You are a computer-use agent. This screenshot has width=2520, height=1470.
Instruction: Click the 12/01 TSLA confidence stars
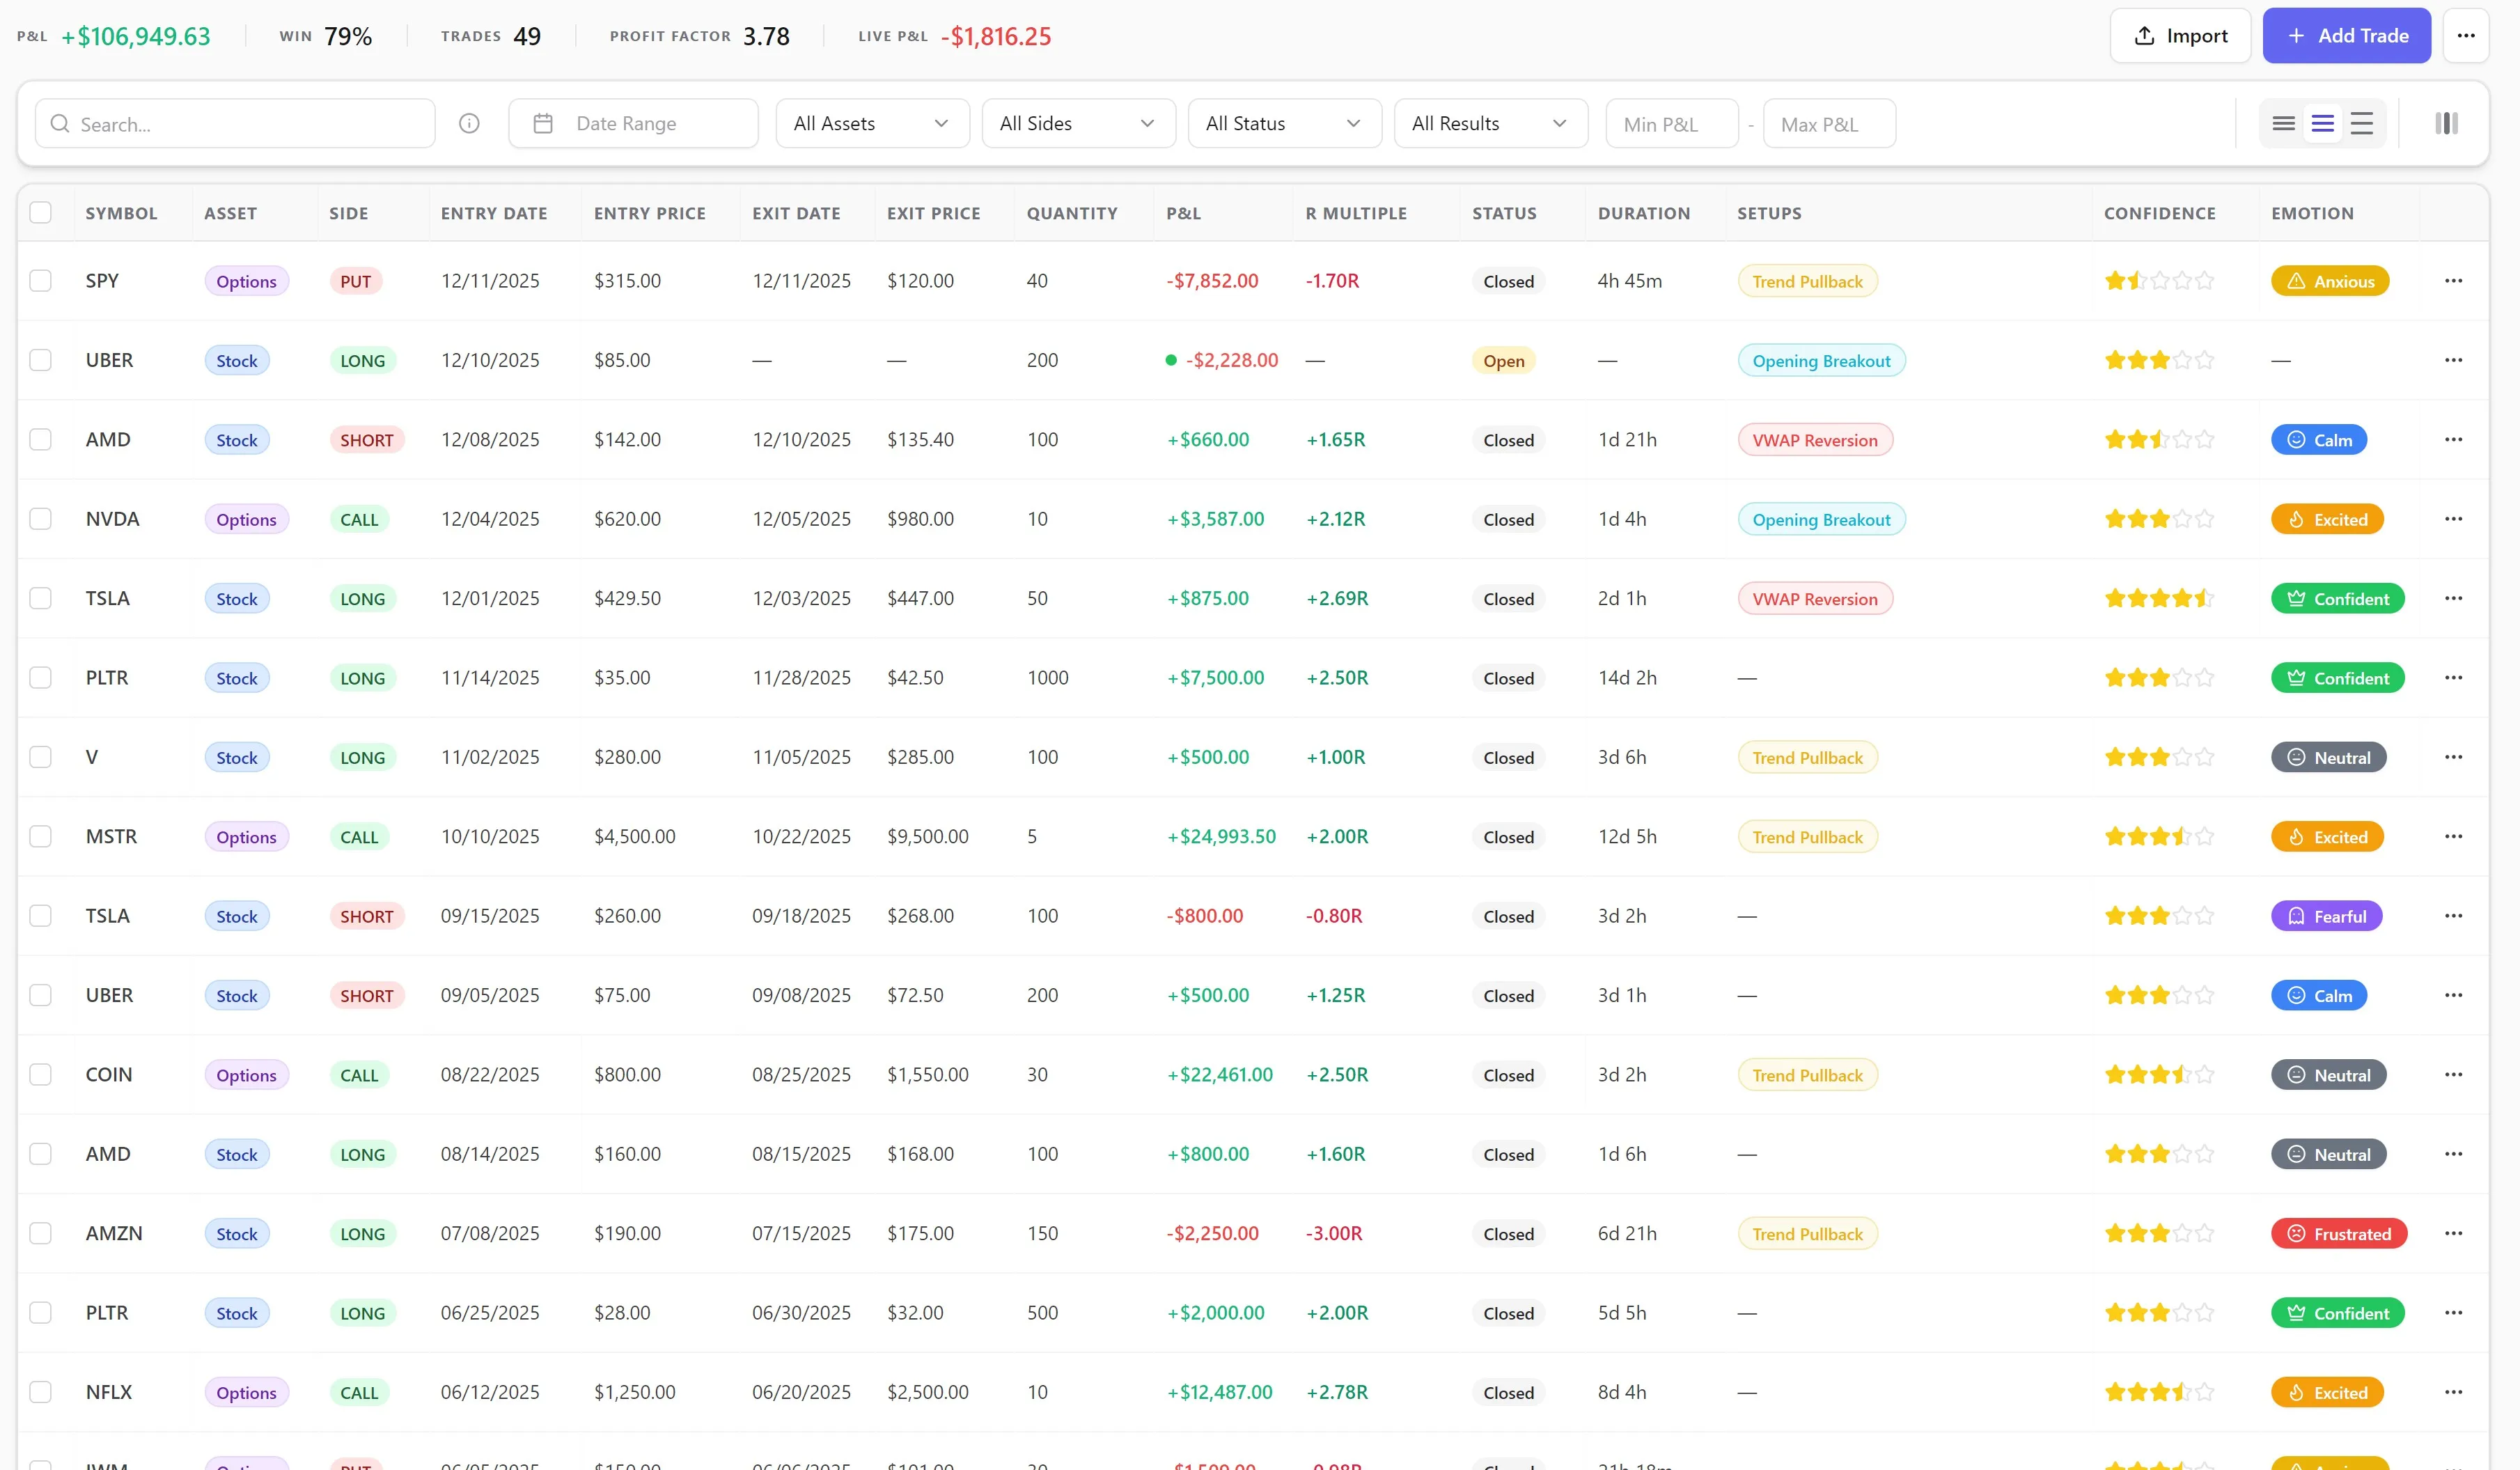pos(2159,599)
